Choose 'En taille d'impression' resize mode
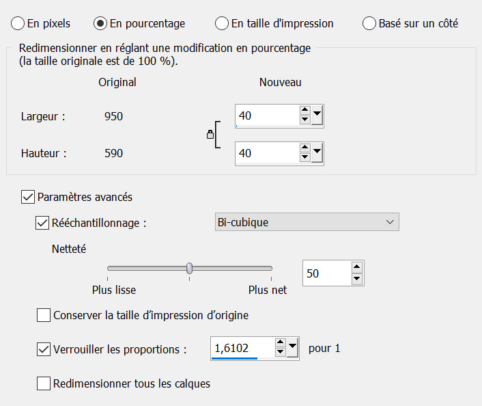The height and width of the screenshot is (406, 482). (222, 23)
